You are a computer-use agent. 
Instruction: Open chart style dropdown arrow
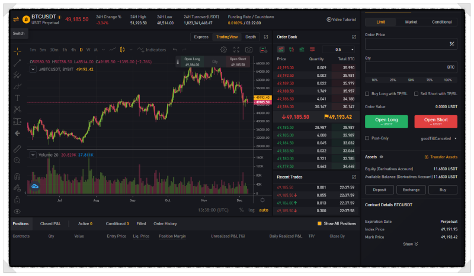(131, 50)
